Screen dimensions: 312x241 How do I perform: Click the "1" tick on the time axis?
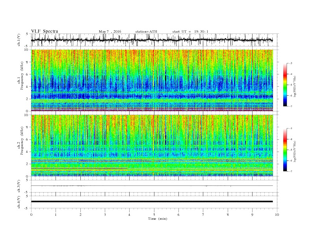[x=56, y=215]
